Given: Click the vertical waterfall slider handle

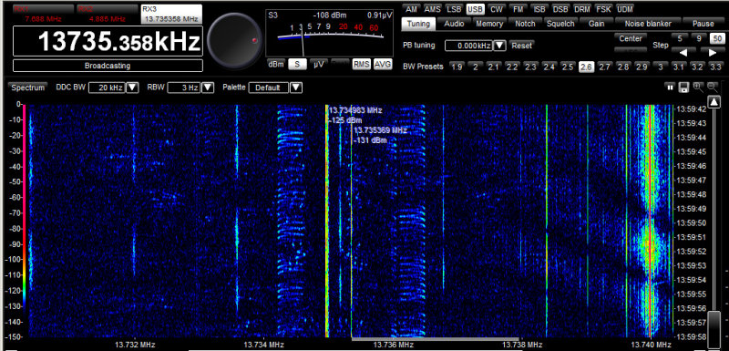Looking at the screenshot, I should 714,325.
